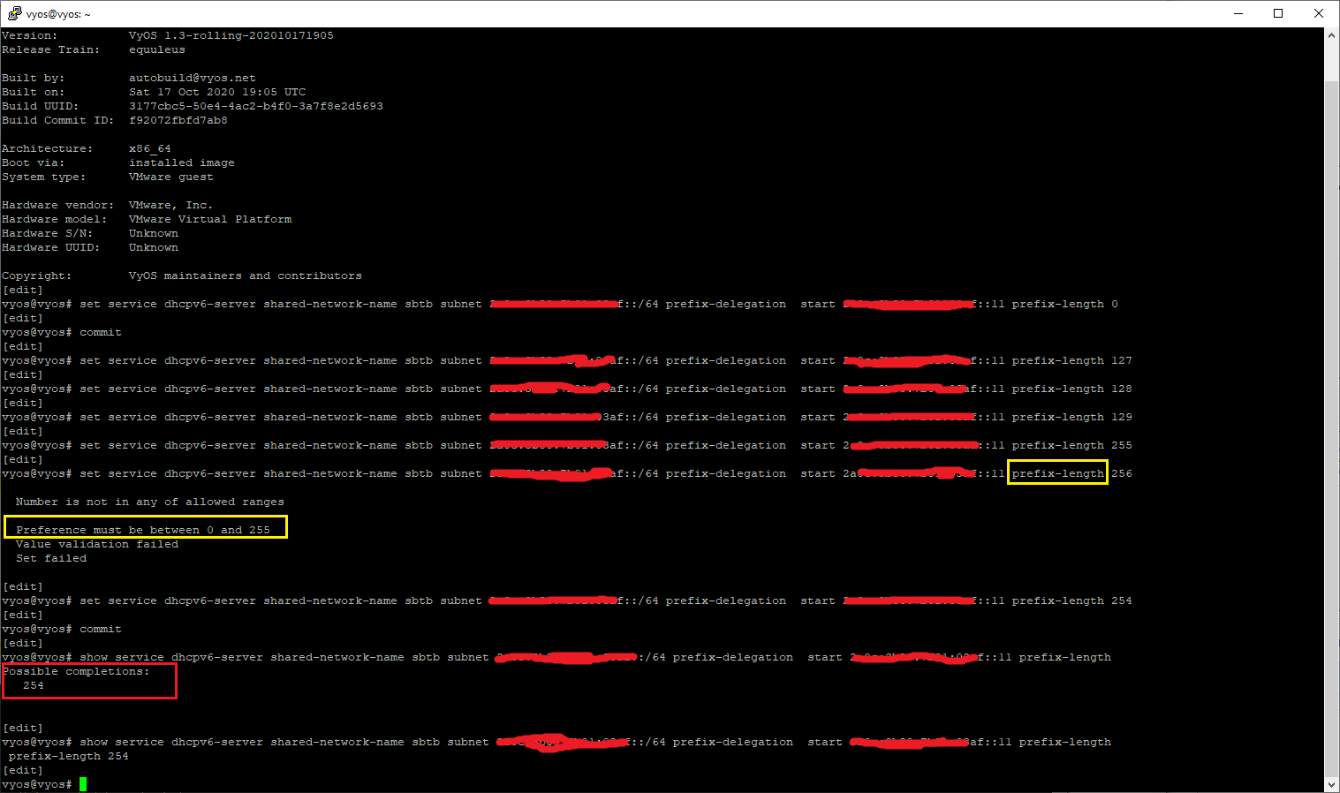Click the scrollbar track above the thumb
The image size is (1340, 793).
pyautogui.click(x=1332, y=62)
